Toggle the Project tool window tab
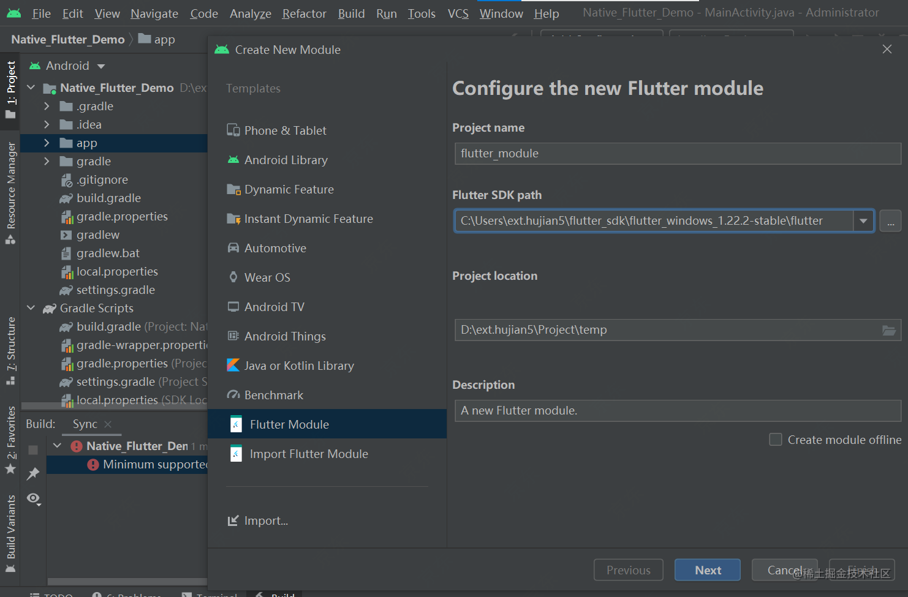This screenshot has width=908, height=597. [10, 91]
